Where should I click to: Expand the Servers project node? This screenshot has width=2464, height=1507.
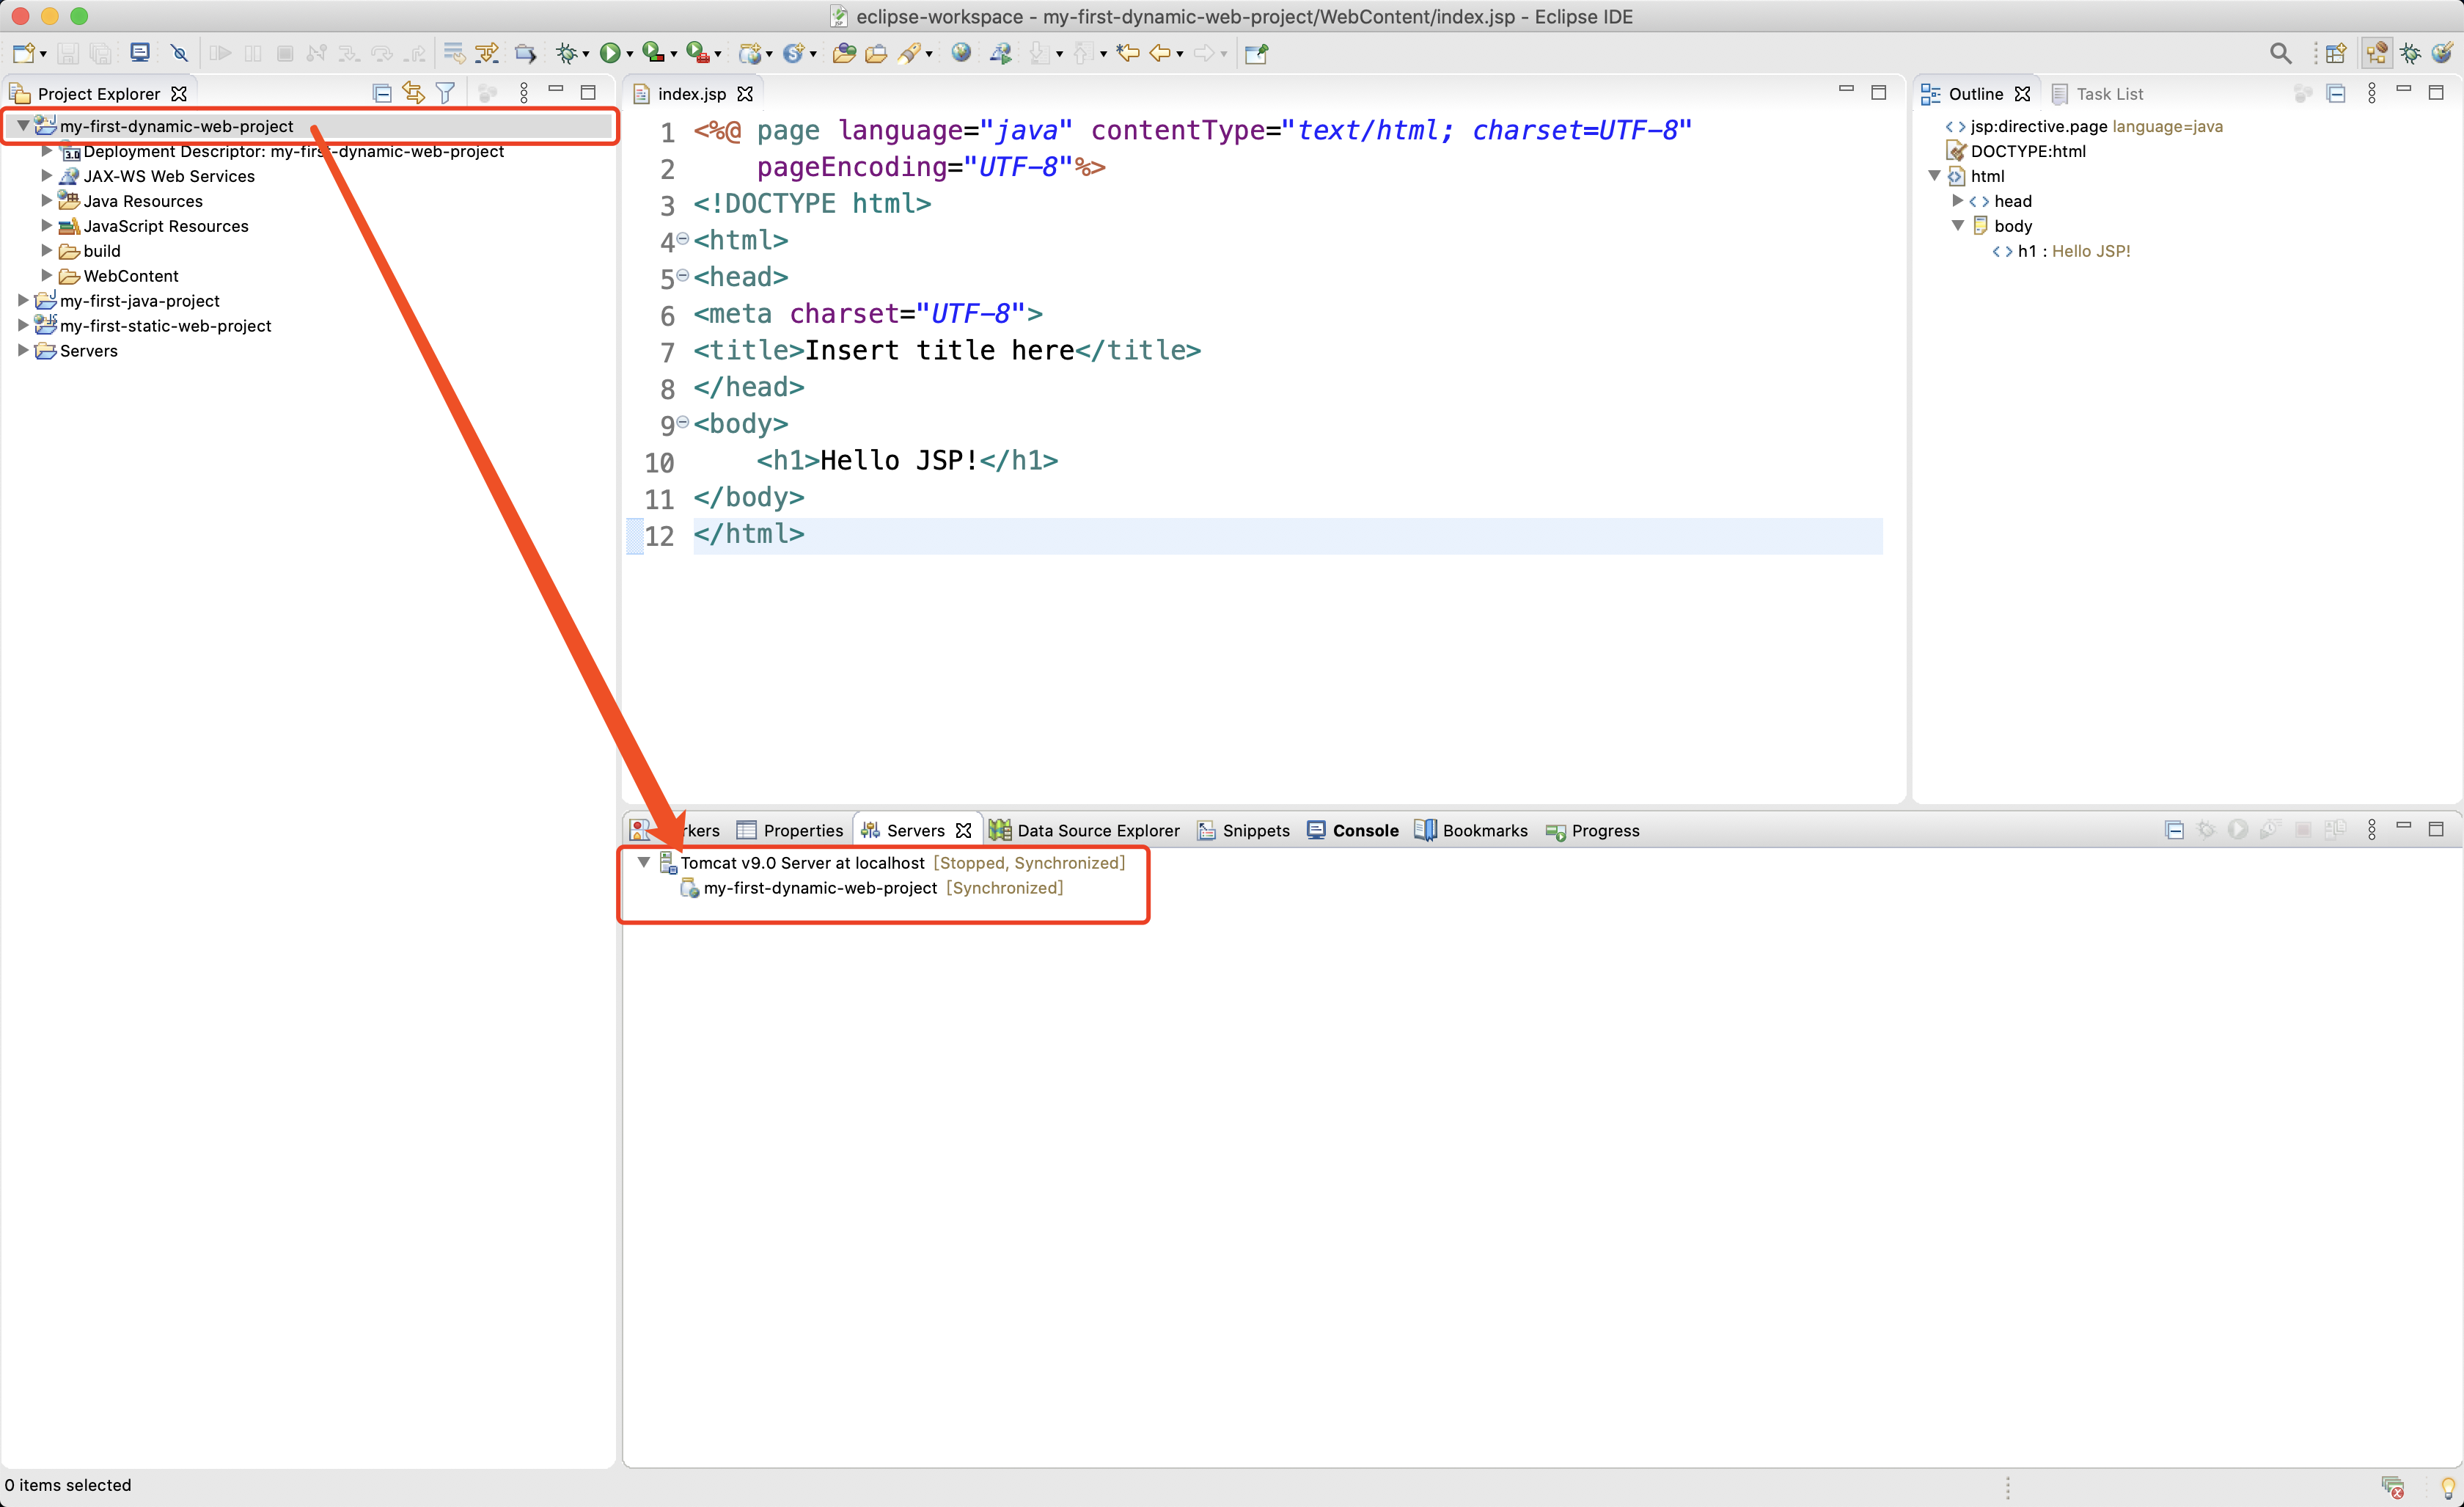[23, 350]
